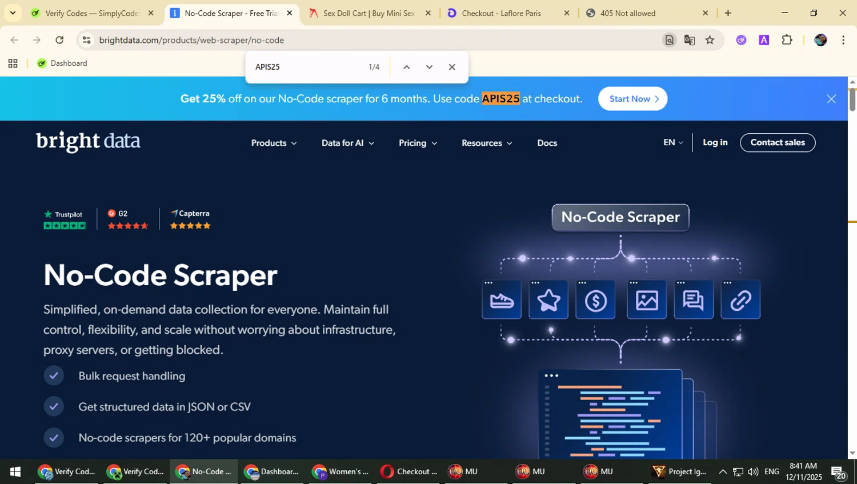Switch to Verify Codes — SimplyCodes tab

click(91, 13)
